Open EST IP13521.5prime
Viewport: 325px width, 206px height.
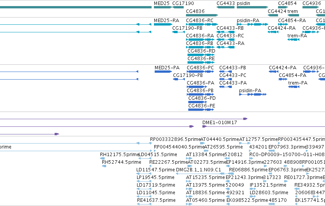click(x=253, y=189)
